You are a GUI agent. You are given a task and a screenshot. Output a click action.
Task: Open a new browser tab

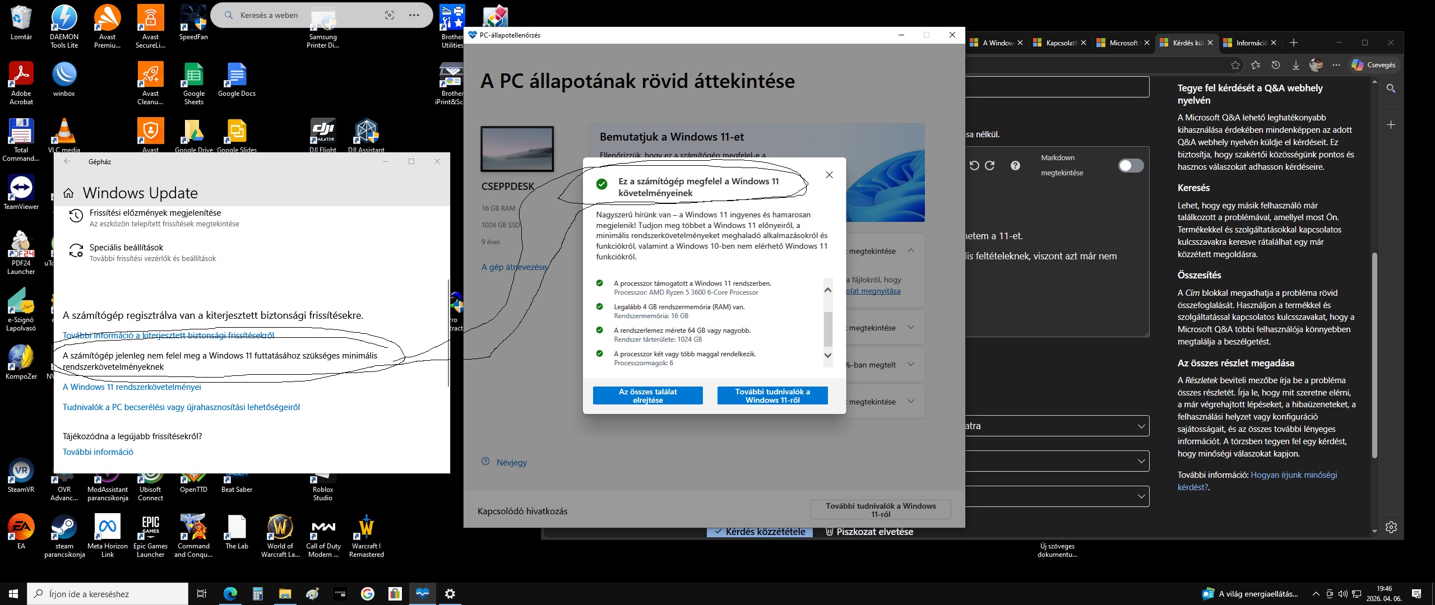click(x=1294, y=43)
